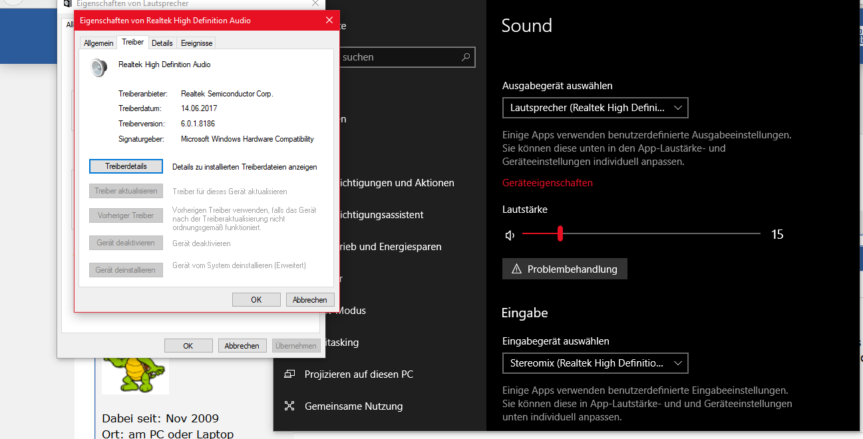This screenshot has width=863, height=439.
Task: Click the speaker device icon in driver tab
Action: coord(98,67)
